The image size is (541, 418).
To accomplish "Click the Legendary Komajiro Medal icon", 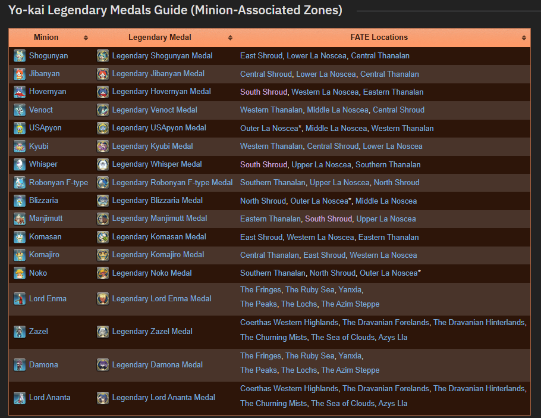I will (103, 255).
